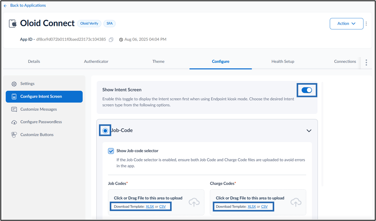Screen dimensions: 376x221
Task: Open the Theme tab
Action: [158, 62]
